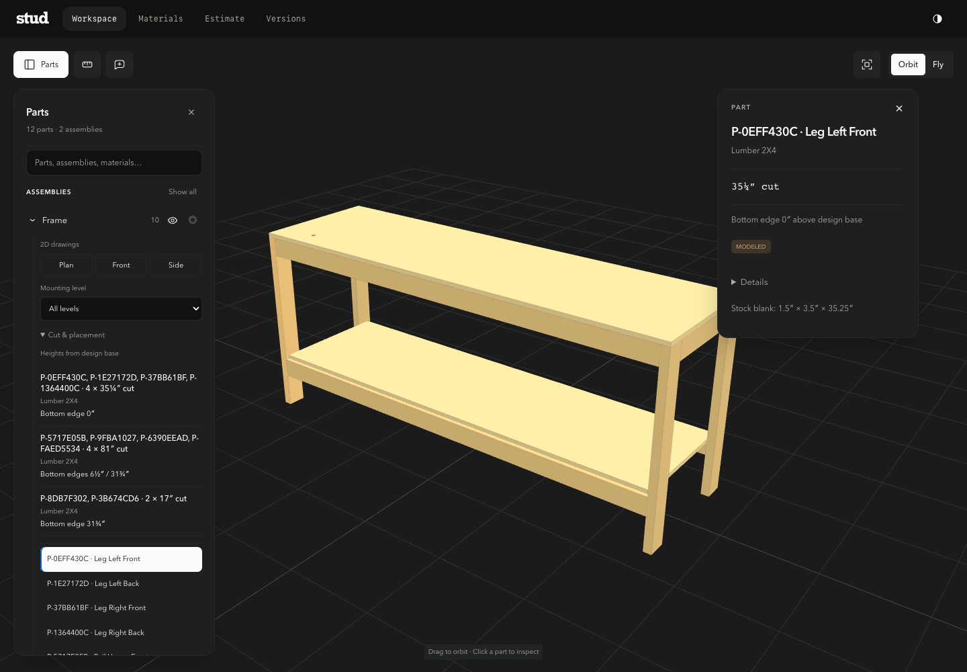Click the 2 × 17″ cut group entry
967x672 pixels.
[121, 511]
